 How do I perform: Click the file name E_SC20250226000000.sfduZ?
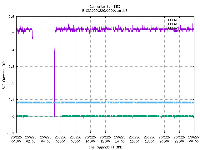click(x=105, y=11)
